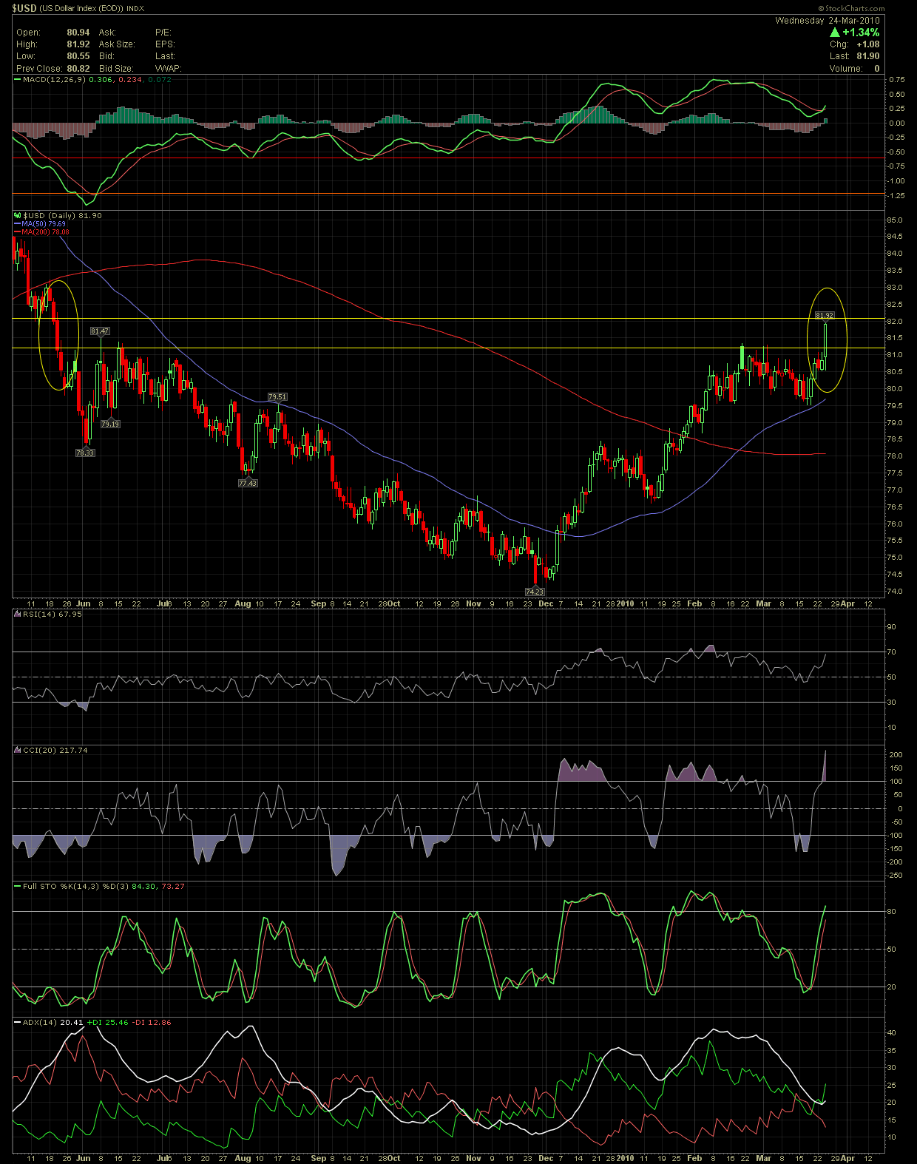Image resolution: width=917 pixels, height=1164 pixels.
Task: Click the green up-arrow change indicator
Action: coord(834,33)
